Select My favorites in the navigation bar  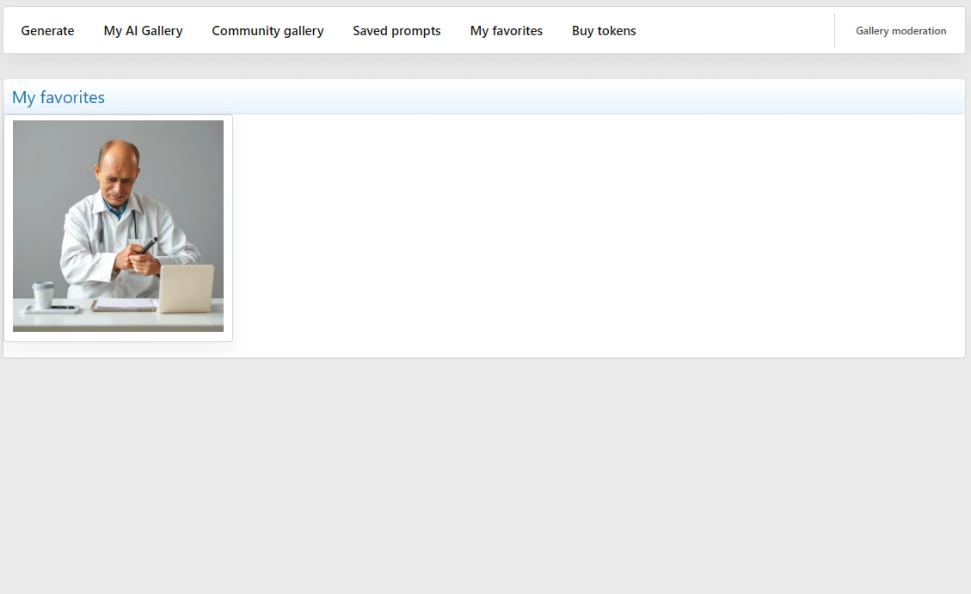tap(506, 31)
